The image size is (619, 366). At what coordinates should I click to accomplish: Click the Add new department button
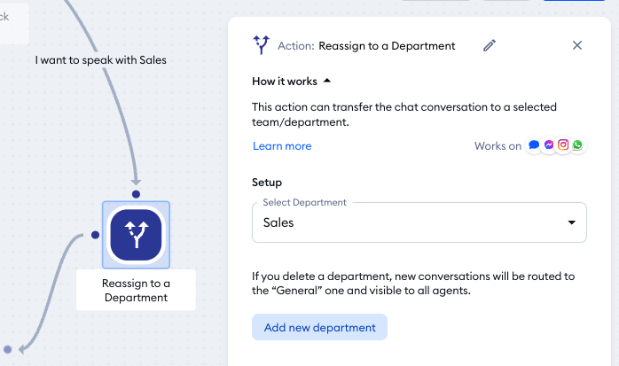pyautogui.click(x=319, y=327)
